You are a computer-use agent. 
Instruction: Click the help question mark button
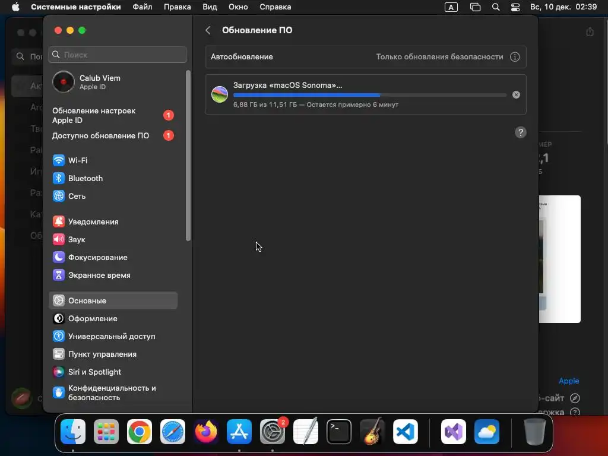(520, 132)
